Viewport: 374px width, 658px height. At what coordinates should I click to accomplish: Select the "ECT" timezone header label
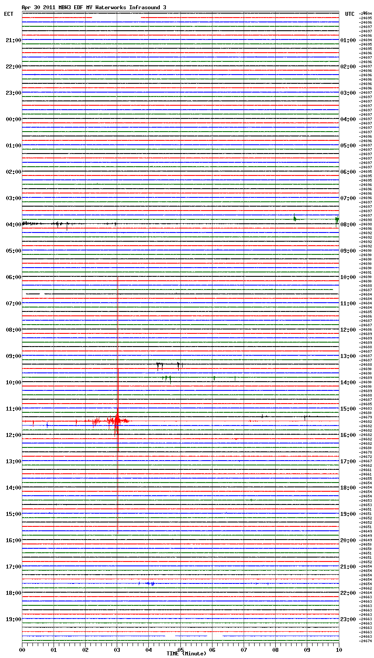coord(9,14)
